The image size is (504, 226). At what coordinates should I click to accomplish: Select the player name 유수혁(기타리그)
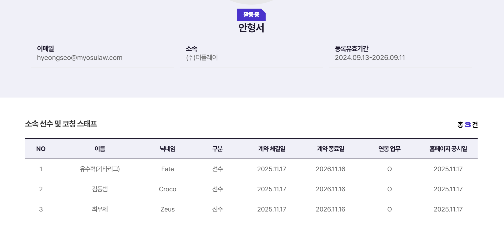tap(100, 169)
